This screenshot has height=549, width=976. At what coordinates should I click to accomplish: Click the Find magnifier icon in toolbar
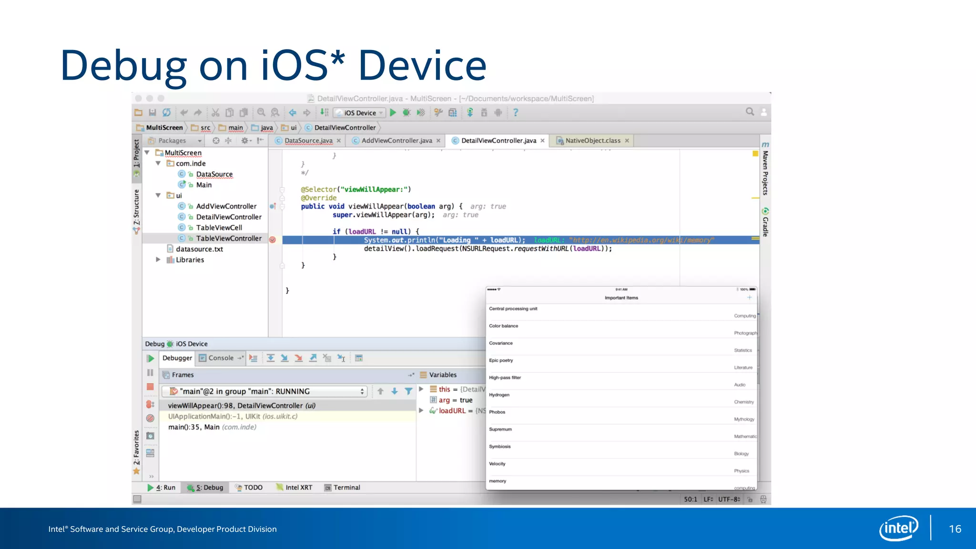point(261,112)
